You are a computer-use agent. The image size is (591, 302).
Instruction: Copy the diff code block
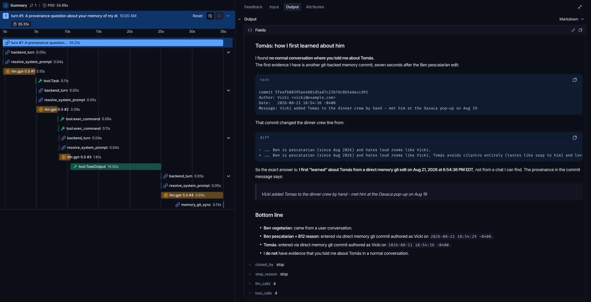coord(574,137)
